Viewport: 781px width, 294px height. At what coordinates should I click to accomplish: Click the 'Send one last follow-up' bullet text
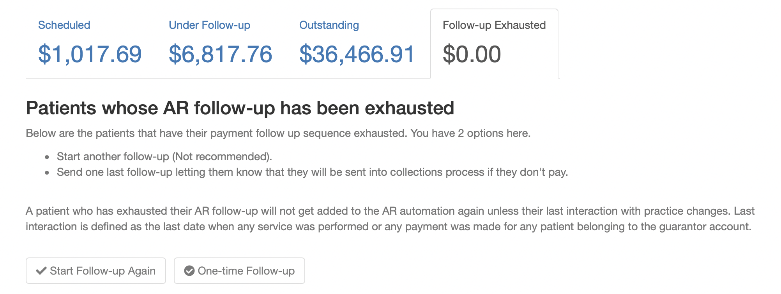[x=312, y=172]
